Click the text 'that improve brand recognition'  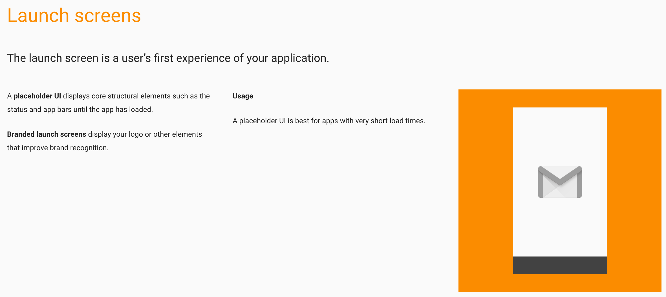pyautogui.click(x=58, y=148)
